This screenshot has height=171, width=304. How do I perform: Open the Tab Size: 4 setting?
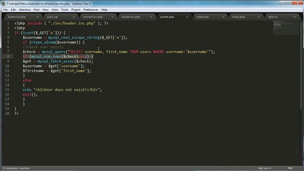pos(264,168)
